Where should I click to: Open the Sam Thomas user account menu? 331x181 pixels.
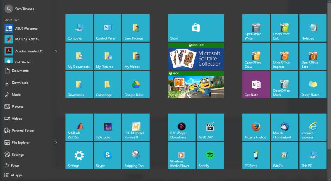19,9
